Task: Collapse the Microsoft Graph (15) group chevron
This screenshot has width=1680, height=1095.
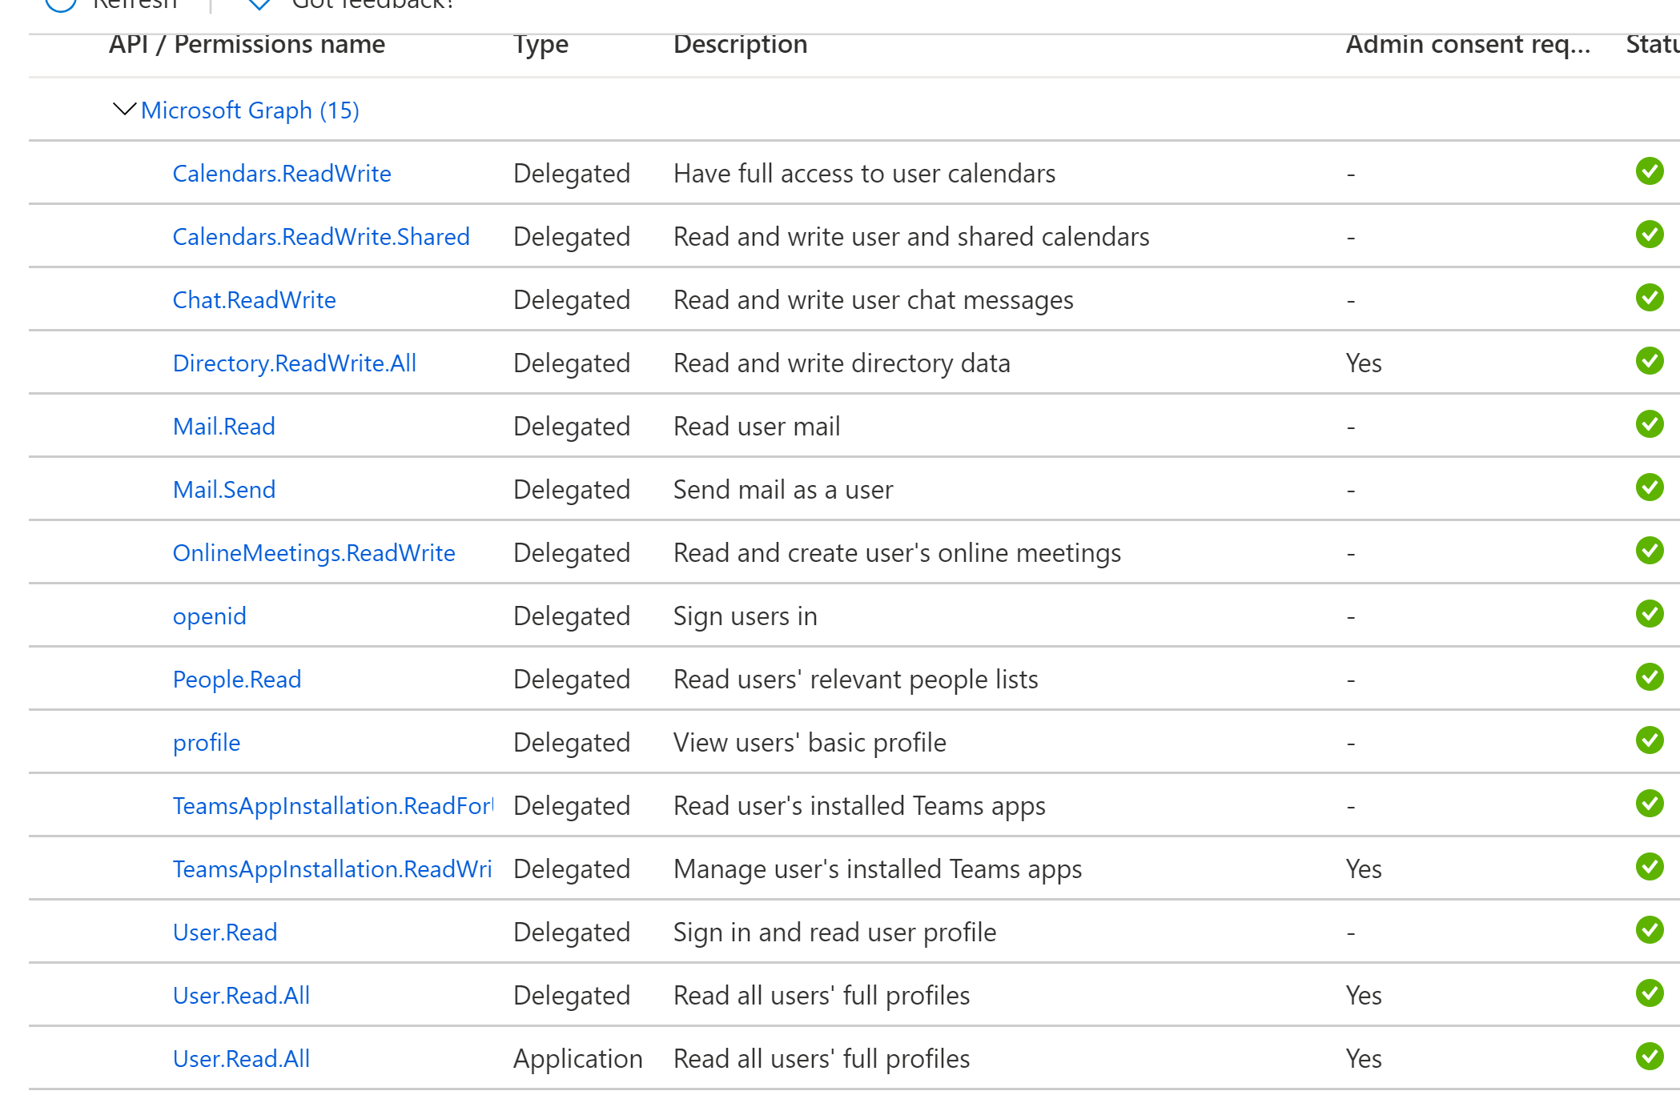Action: [124, 109]
